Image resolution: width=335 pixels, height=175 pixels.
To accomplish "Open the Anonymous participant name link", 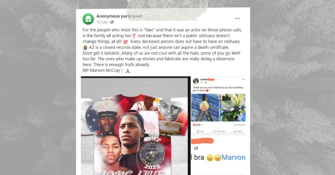I will tap(119, 16).
